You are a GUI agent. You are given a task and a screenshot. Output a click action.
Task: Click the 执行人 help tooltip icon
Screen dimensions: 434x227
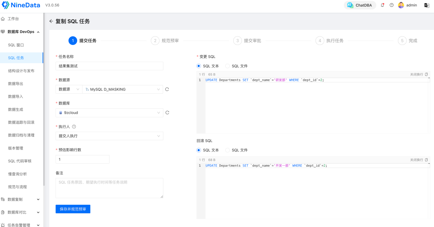click(x=74, y=127)
